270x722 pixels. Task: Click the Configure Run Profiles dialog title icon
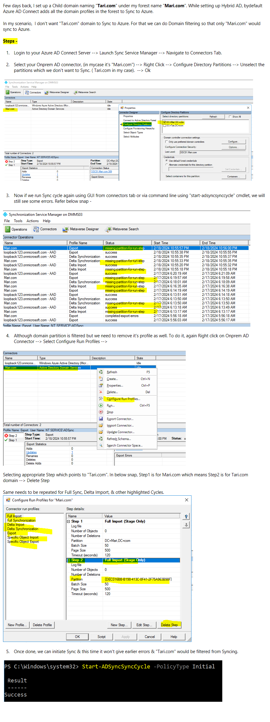tap(8, 500)
